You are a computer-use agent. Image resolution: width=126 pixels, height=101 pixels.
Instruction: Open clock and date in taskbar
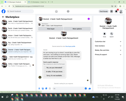[x=117, y=97]
